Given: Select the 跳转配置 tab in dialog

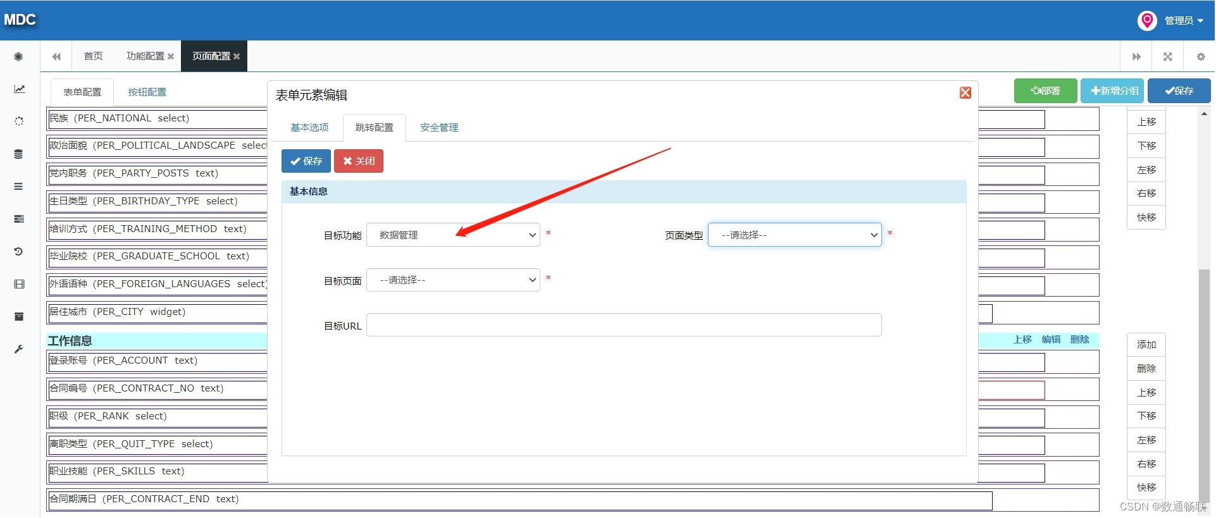Looking at the screenshot, I should click(x=375, y=128).
